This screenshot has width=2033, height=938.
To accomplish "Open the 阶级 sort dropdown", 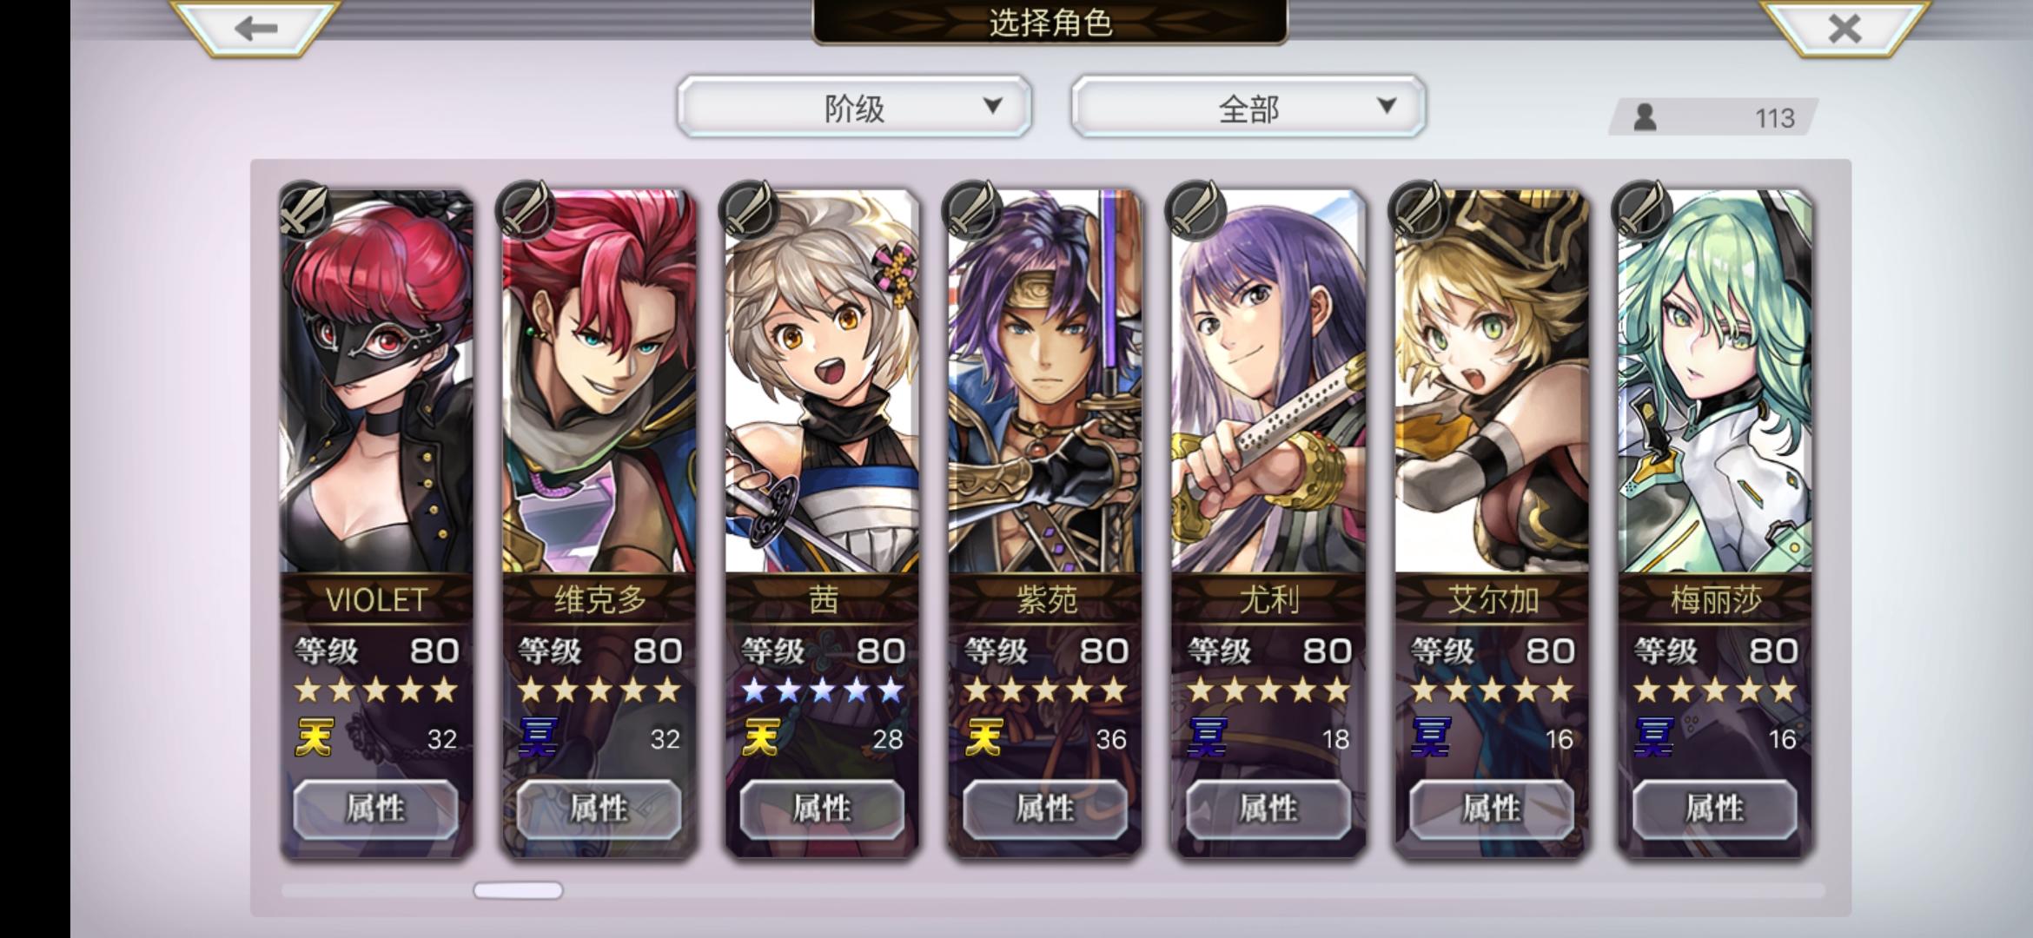I will coord(855,107).
